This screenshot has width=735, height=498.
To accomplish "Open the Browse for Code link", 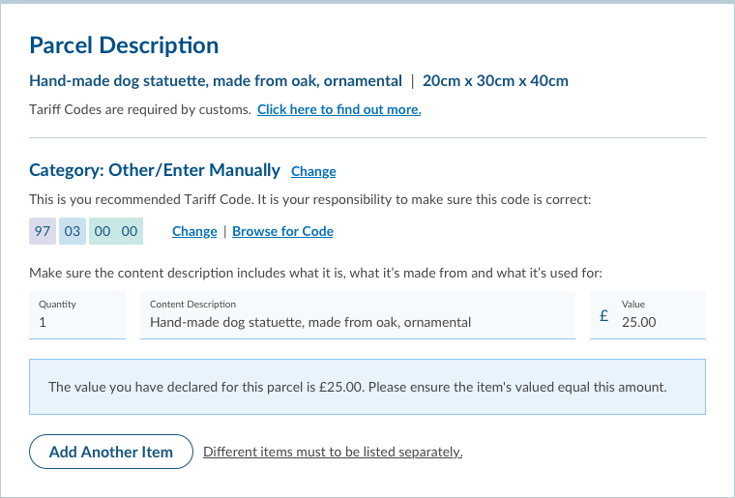I will pyautogui.click(x=282, y=231).
